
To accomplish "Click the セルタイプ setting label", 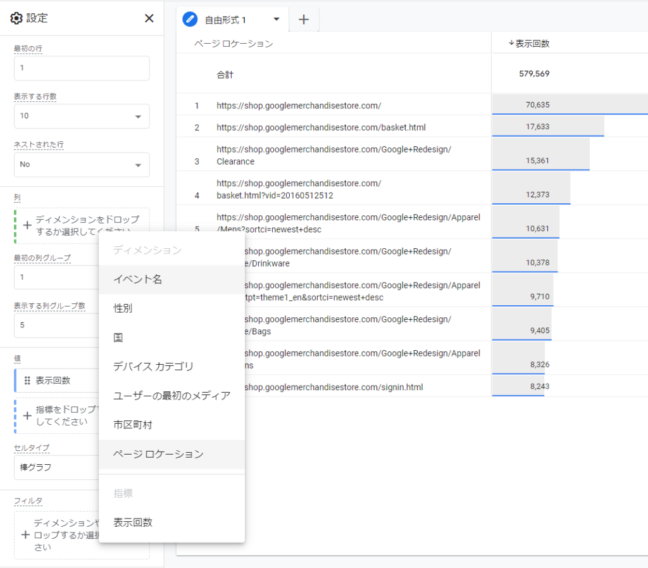I will tap(32, 448).
